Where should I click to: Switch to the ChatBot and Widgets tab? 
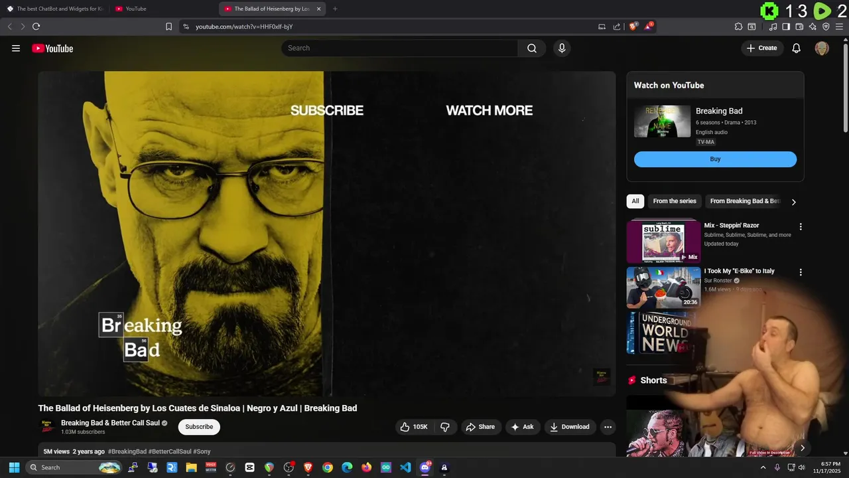(x=55, y=9)
